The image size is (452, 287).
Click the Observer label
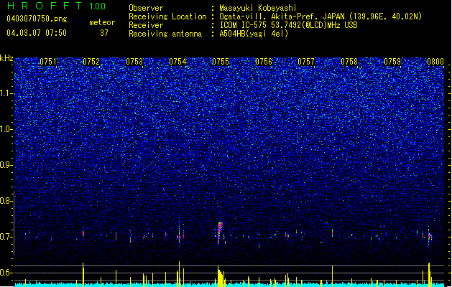pos(146,8)
